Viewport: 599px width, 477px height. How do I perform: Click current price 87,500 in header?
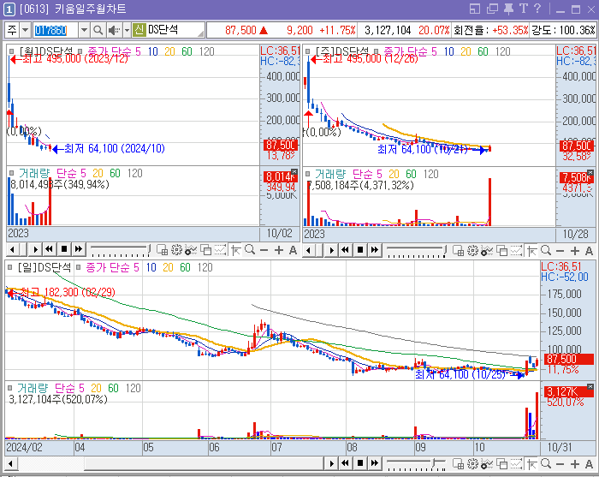point(240,30)
